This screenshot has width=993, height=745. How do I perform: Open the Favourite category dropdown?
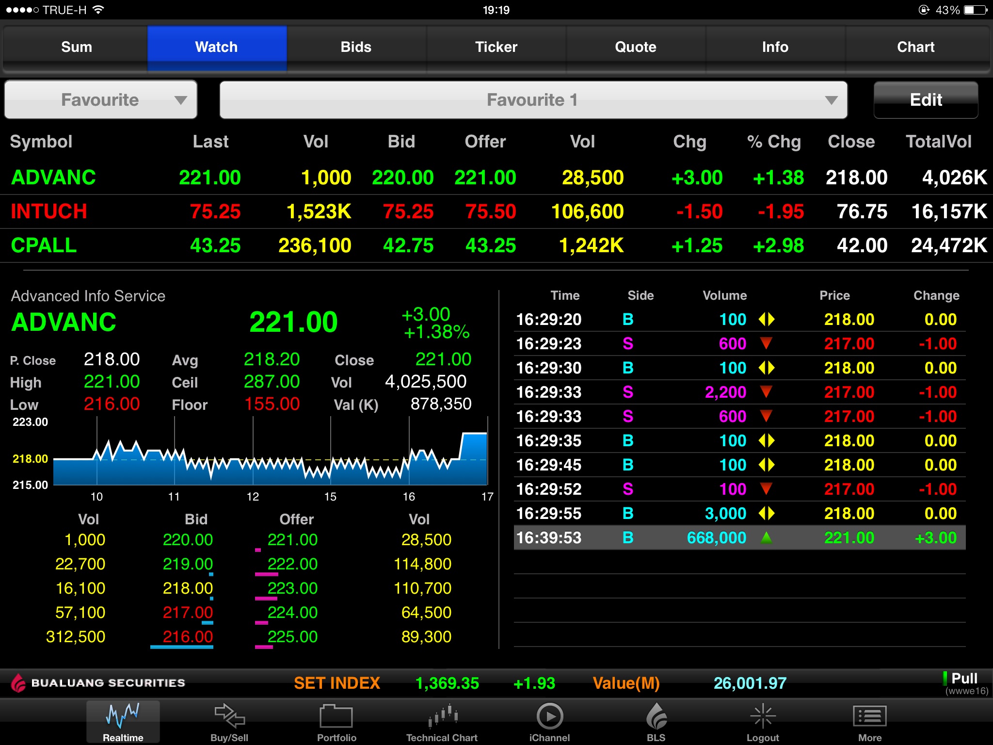pos(101,99)
